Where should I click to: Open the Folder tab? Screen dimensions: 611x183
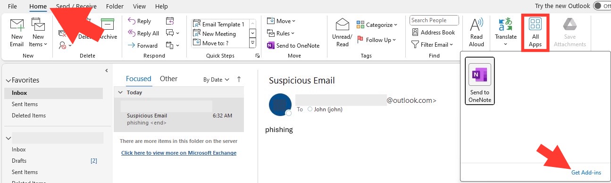115,7
